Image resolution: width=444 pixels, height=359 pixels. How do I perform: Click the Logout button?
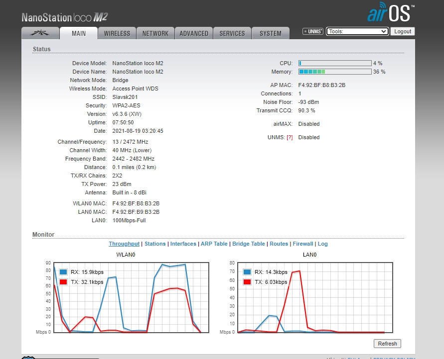coord(402,31)
